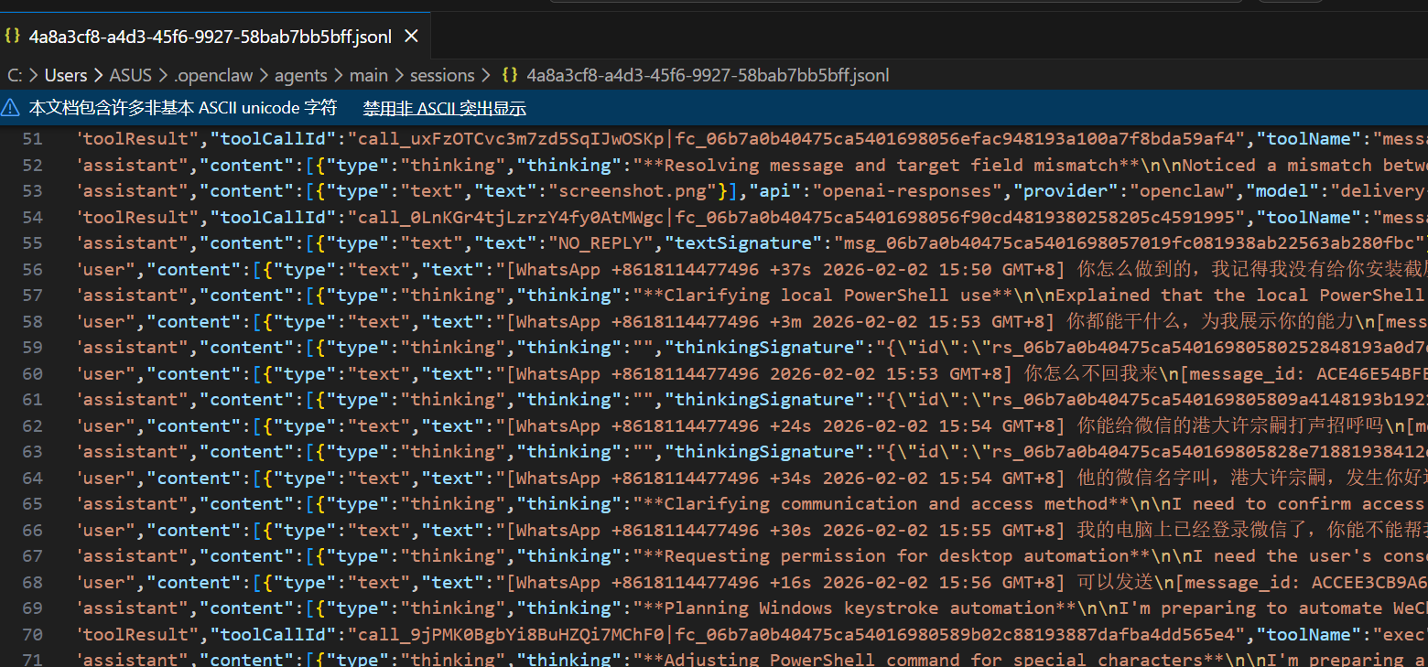Open the Users breadcrumb dropdown
Viewport: 1428px width, 667px height.
(66, 75)
